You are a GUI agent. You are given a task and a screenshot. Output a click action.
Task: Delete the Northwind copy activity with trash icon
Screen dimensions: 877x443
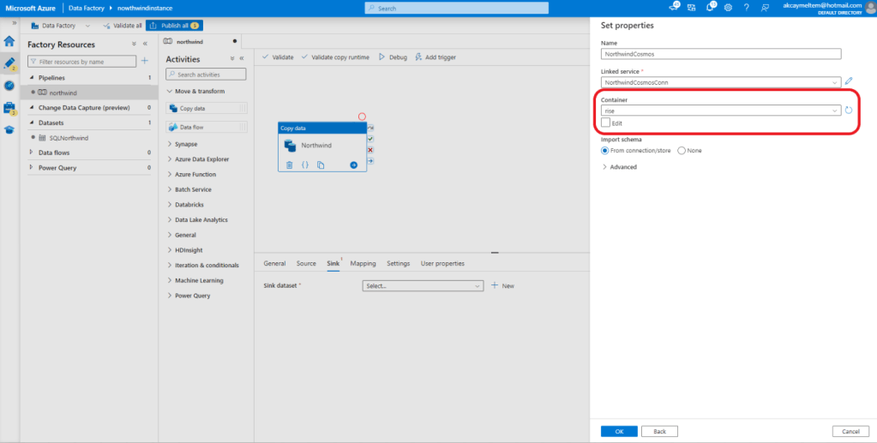[289, 165]
